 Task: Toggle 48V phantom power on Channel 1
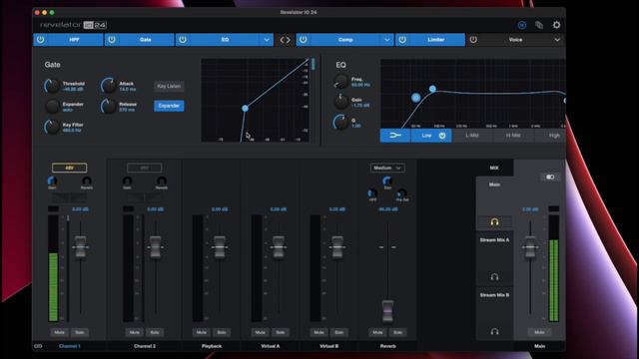tap(69, 168)
